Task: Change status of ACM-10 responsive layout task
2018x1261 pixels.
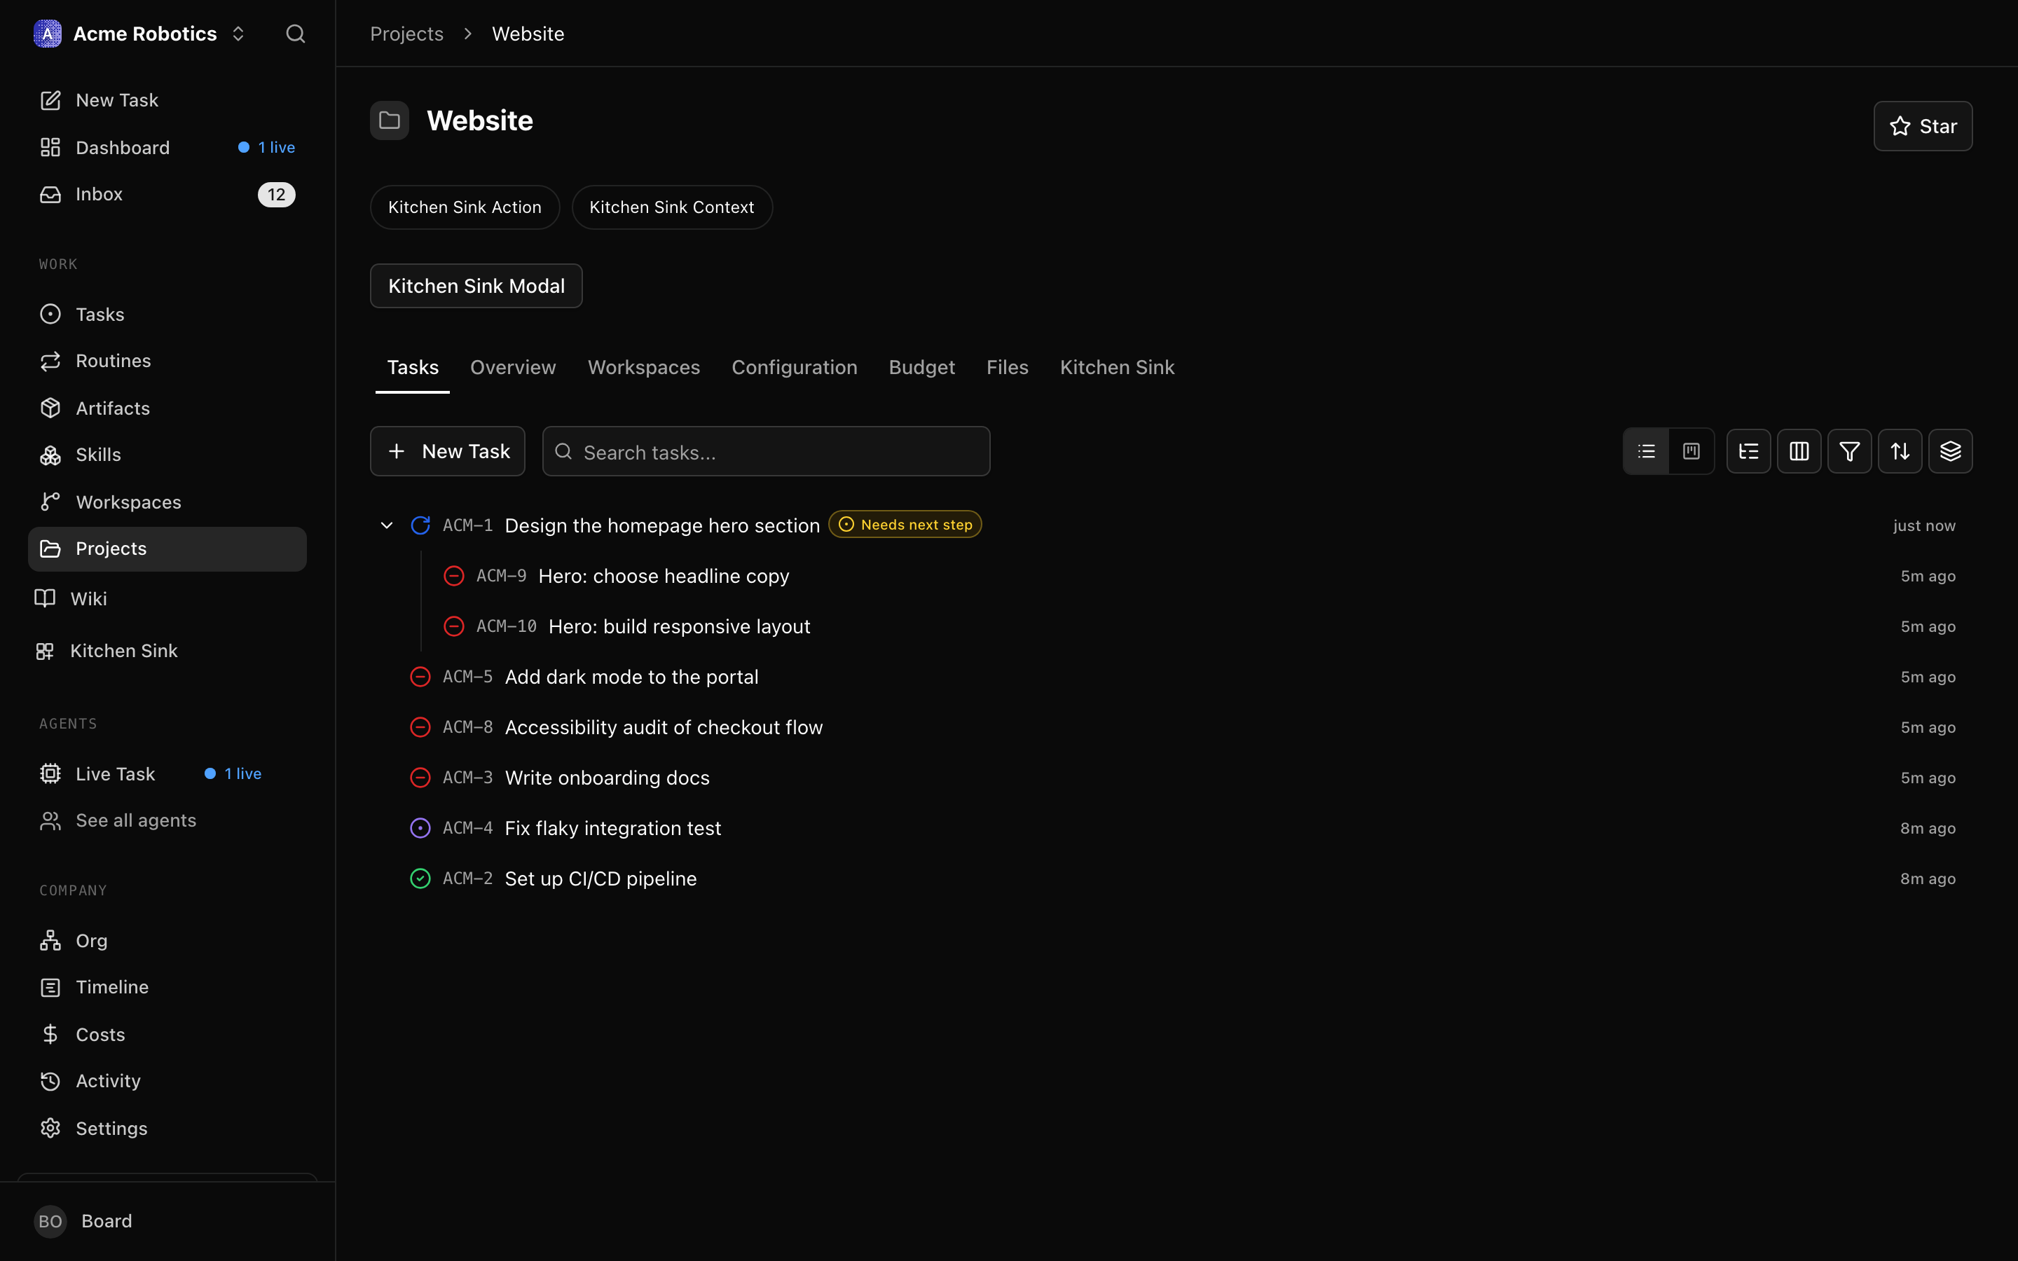Action: click(x=453, y=626)
